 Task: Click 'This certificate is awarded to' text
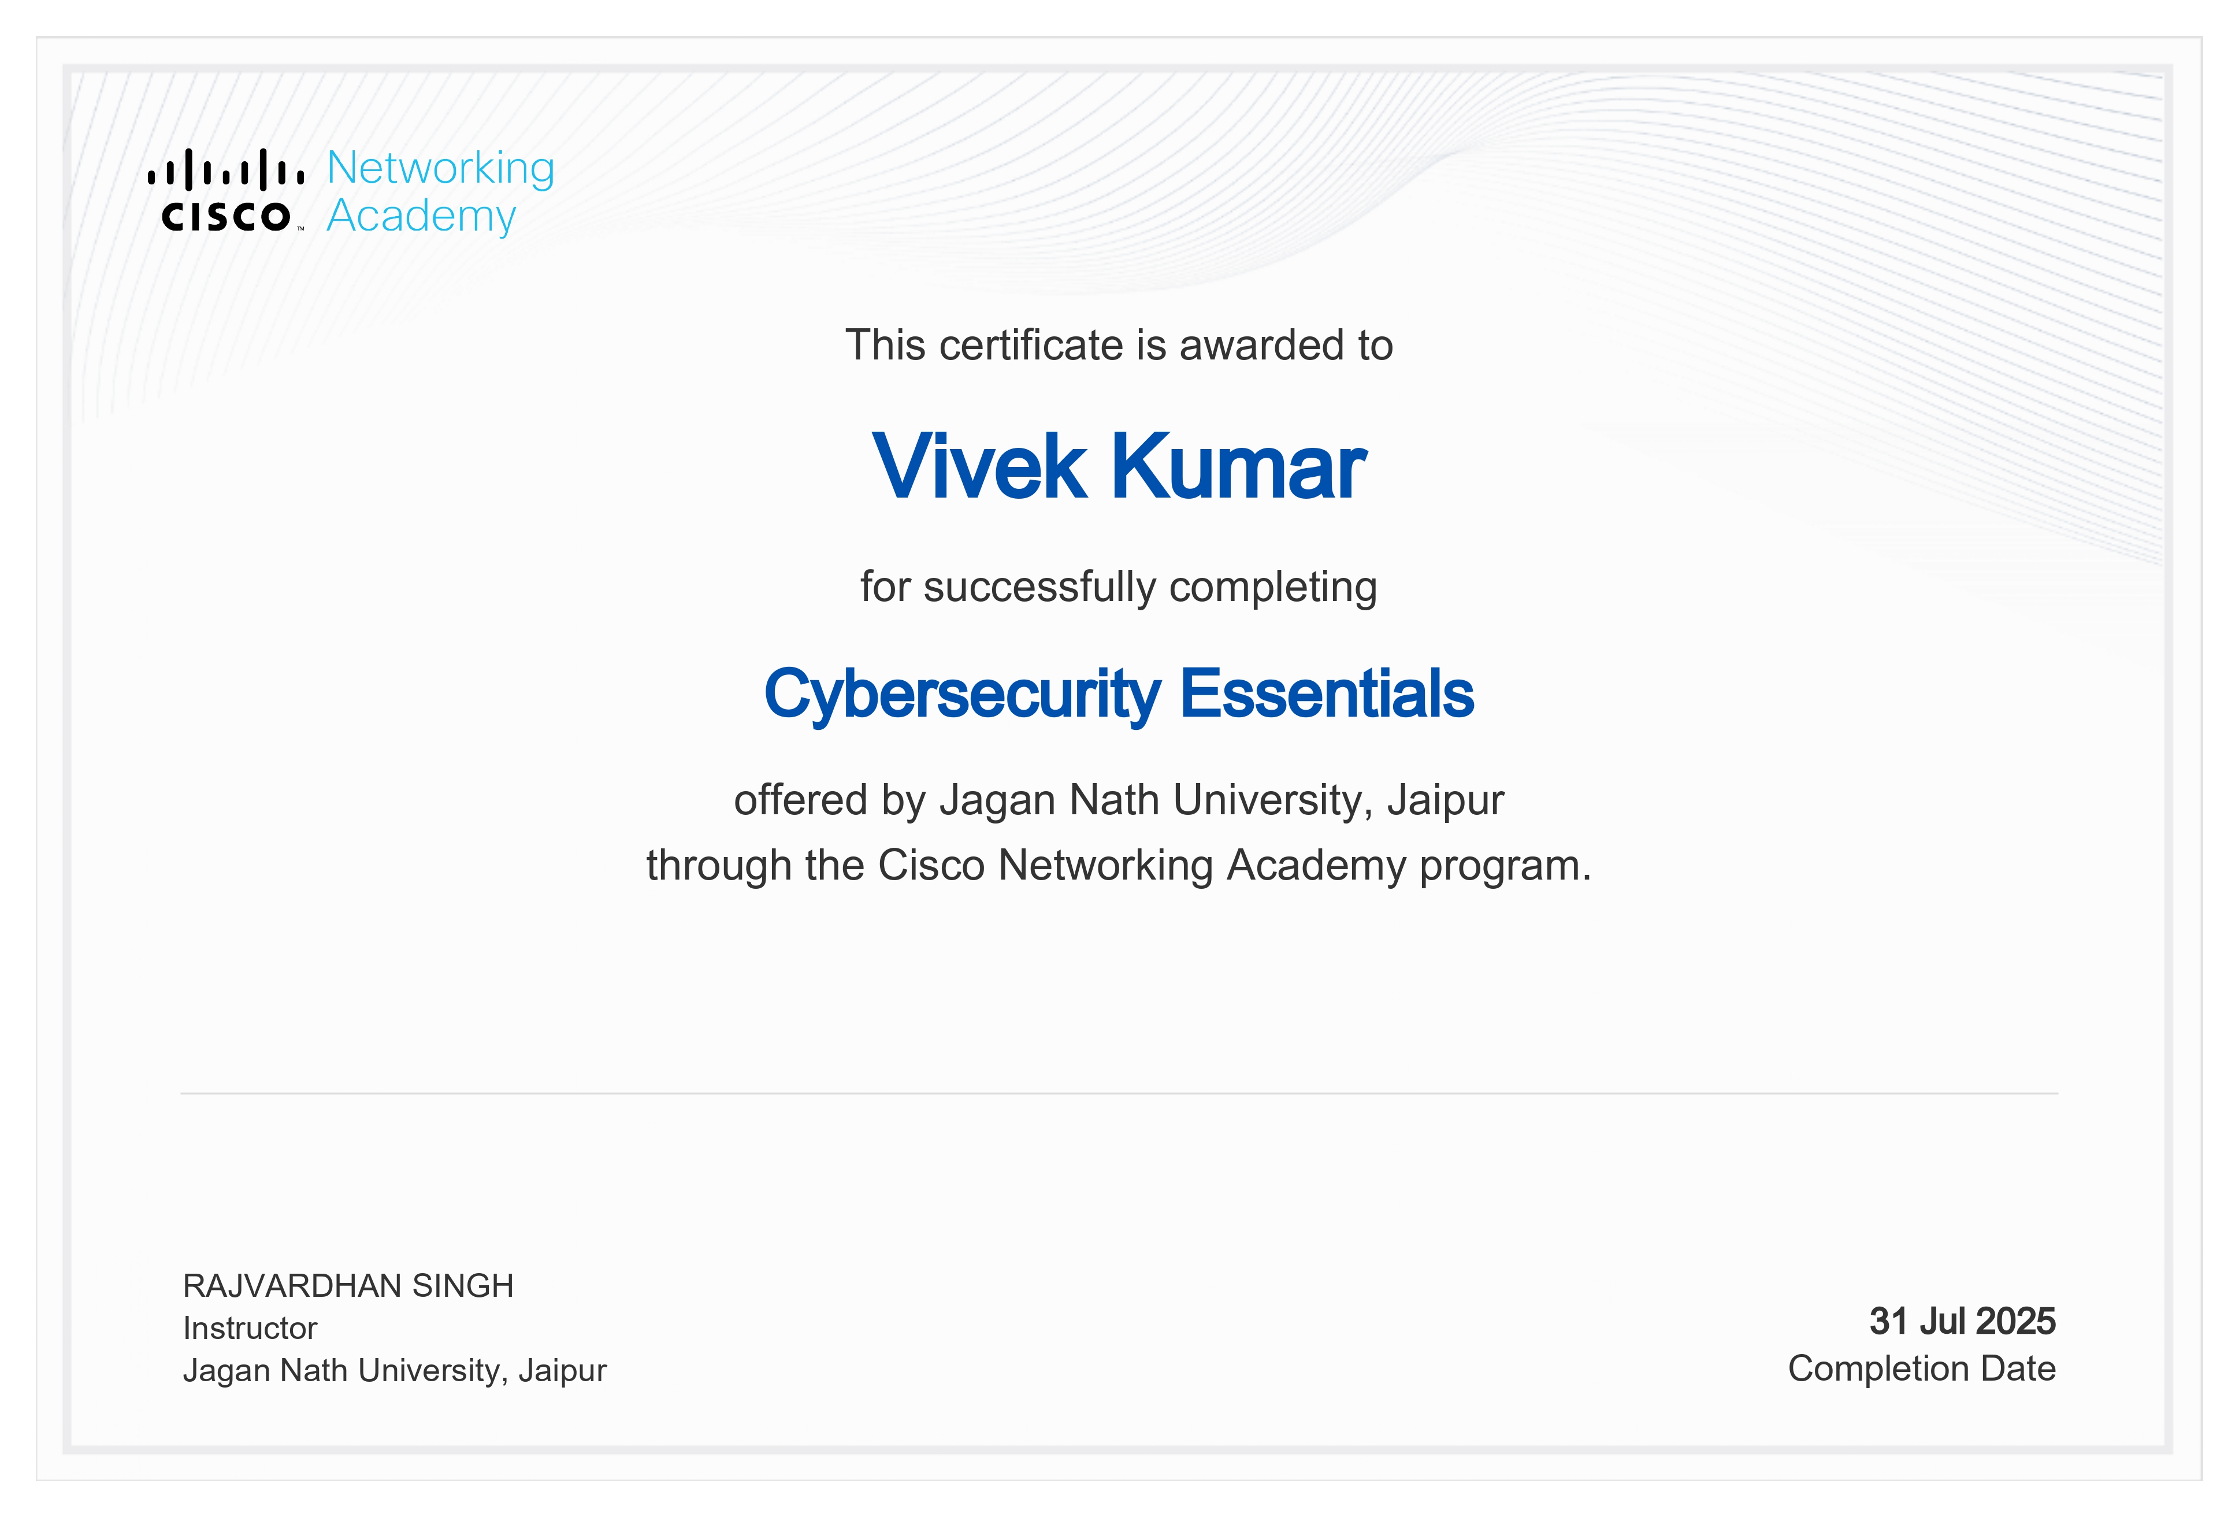pos(1119,345)
